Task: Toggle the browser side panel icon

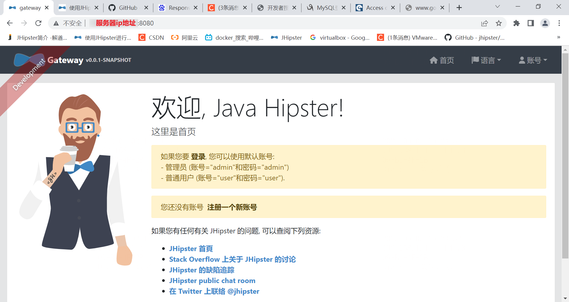Action: pos(531,23)
